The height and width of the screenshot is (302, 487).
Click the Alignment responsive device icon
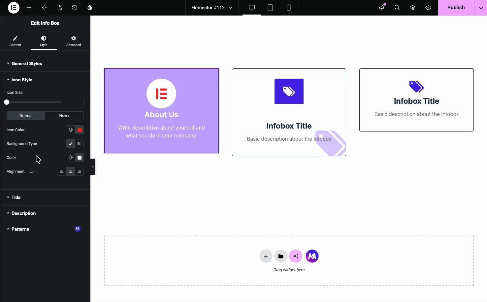(32, 171)
